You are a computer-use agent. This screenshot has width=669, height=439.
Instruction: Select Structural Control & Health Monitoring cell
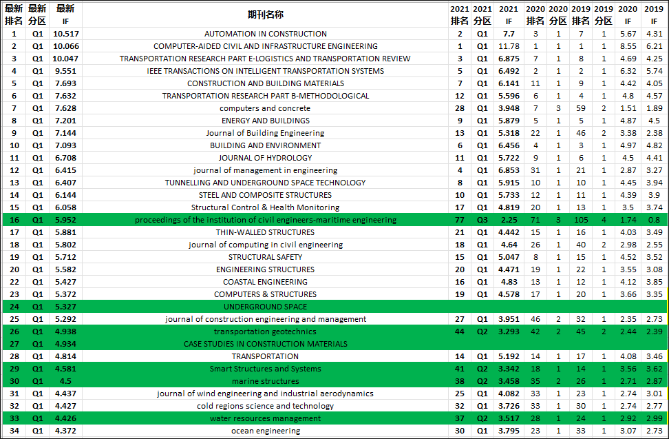266,207
